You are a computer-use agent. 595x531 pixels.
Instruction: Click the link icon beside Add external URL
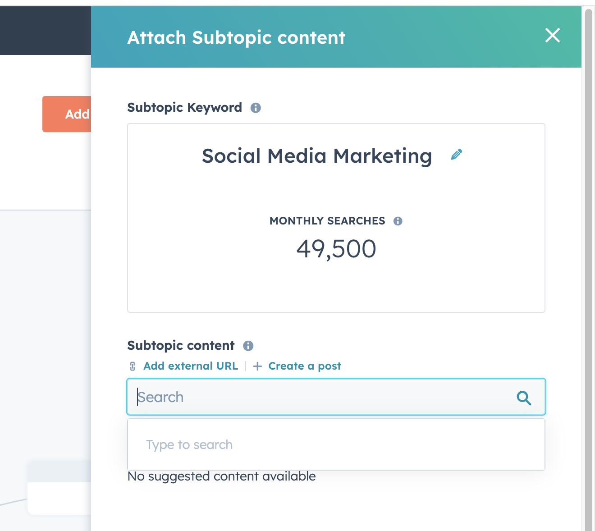coord(132,366)
